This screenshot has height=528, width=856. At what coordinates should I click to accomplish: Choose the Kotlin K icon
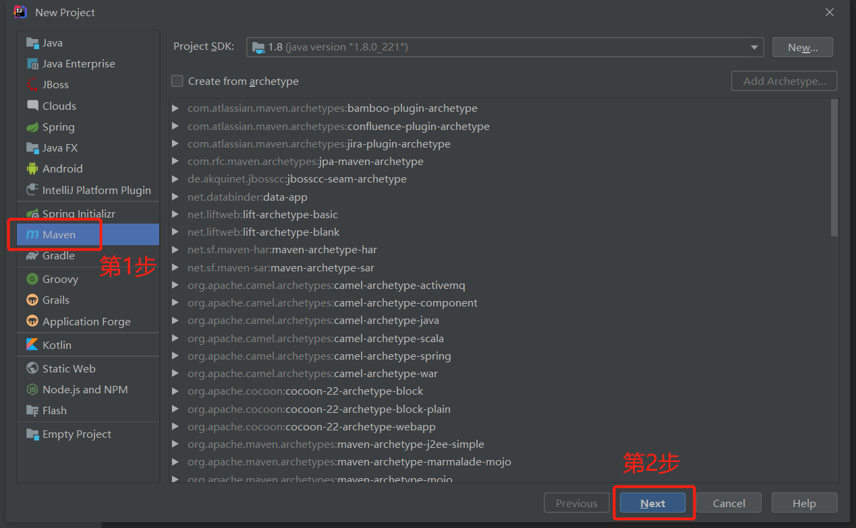click(x=32, y=345)
